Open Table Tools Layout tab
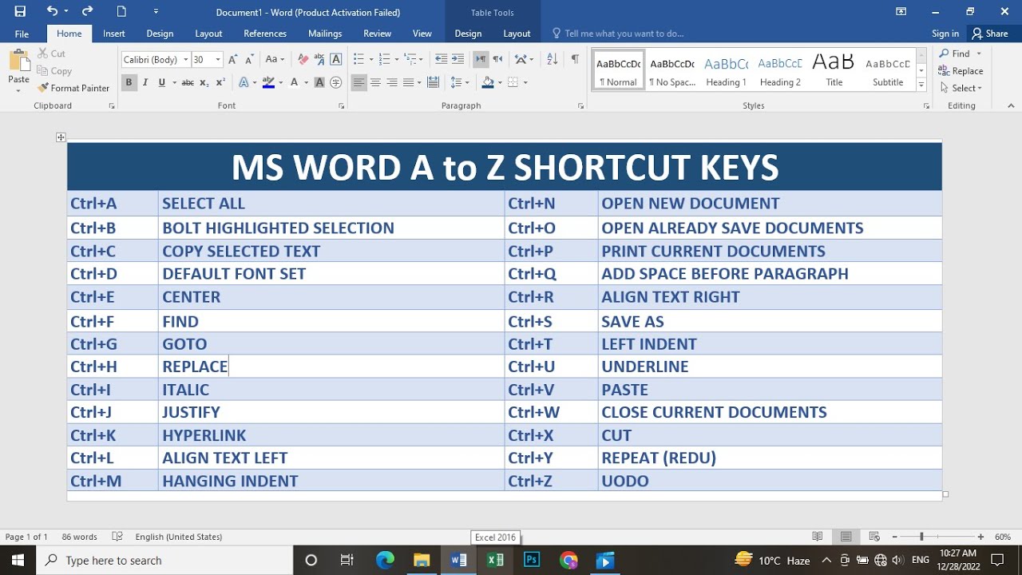1022x575 pixels. coord(517,34)
